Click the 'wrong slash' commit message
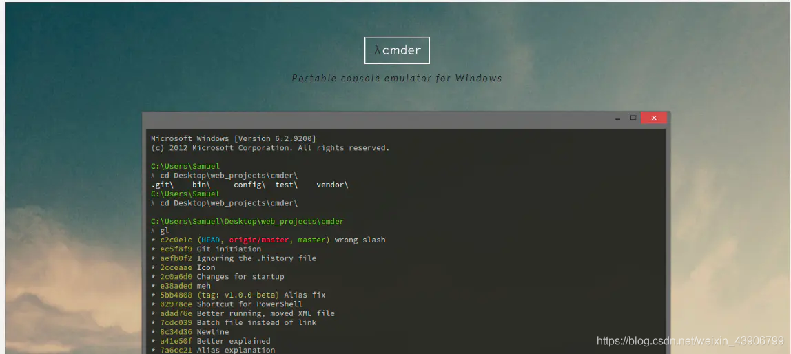Viewport: 791px width, 354px height. point(360,240)
